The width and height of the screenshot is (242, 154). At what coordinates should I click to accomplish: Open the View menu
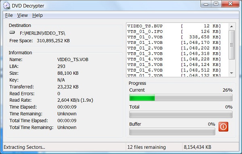tap(22, 15)
